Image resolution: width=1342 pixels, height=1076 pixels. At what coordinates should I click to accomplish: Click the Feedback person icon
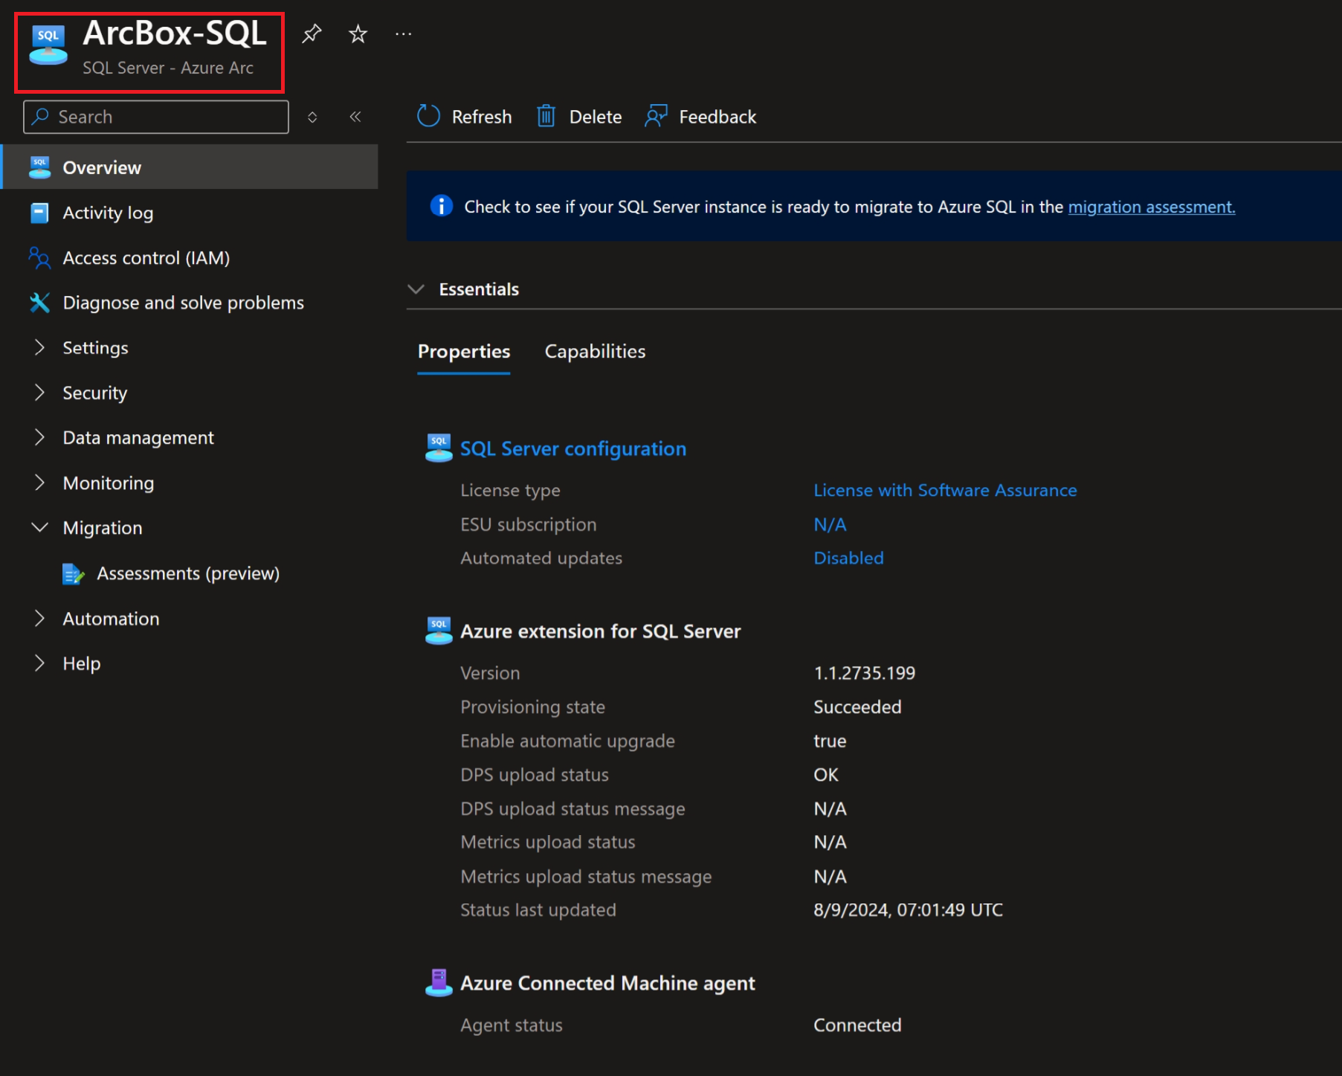pos(656,116)
